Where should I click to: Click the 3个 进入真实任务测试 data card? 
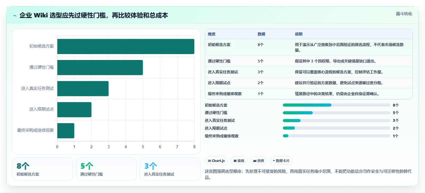coord(170,169)
